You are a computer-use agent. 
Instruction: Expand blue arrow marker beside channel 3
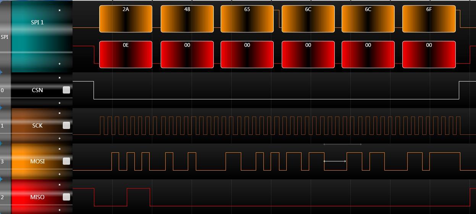pos(1,144)
